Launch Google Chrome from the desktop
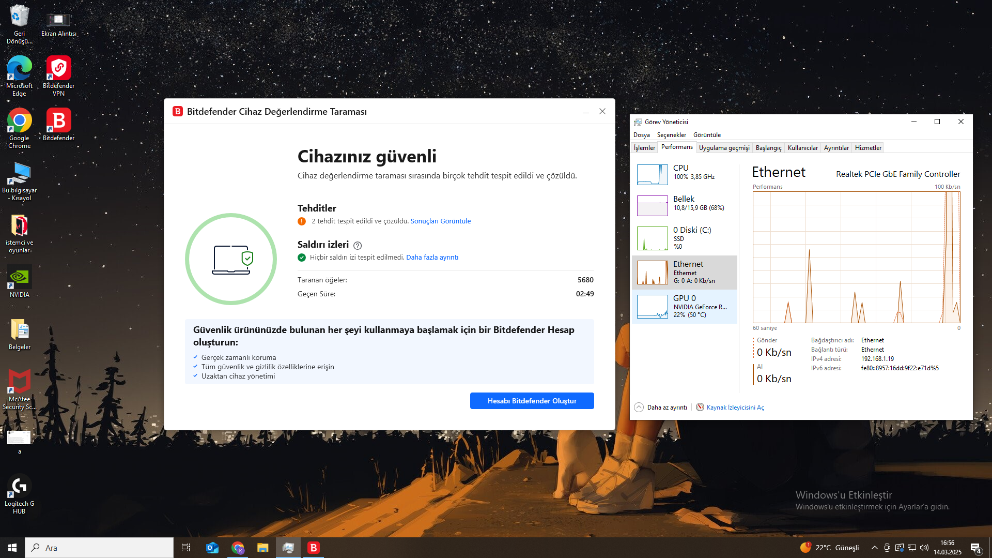 click(x=19, y=128)
